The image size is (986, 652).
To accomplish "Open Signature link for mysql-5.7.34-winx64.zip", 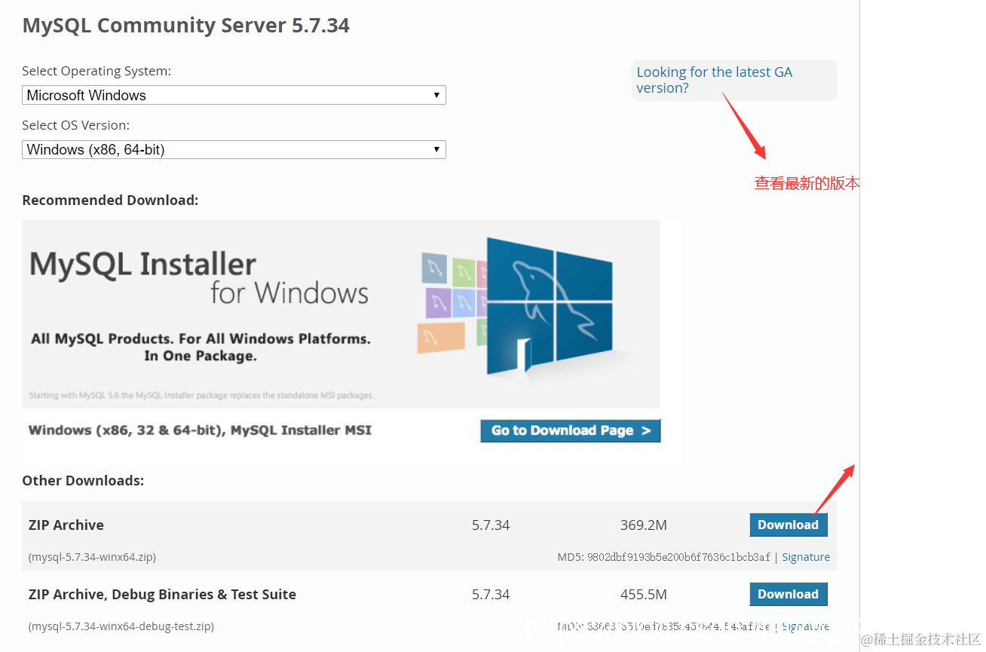I will 806,557.
